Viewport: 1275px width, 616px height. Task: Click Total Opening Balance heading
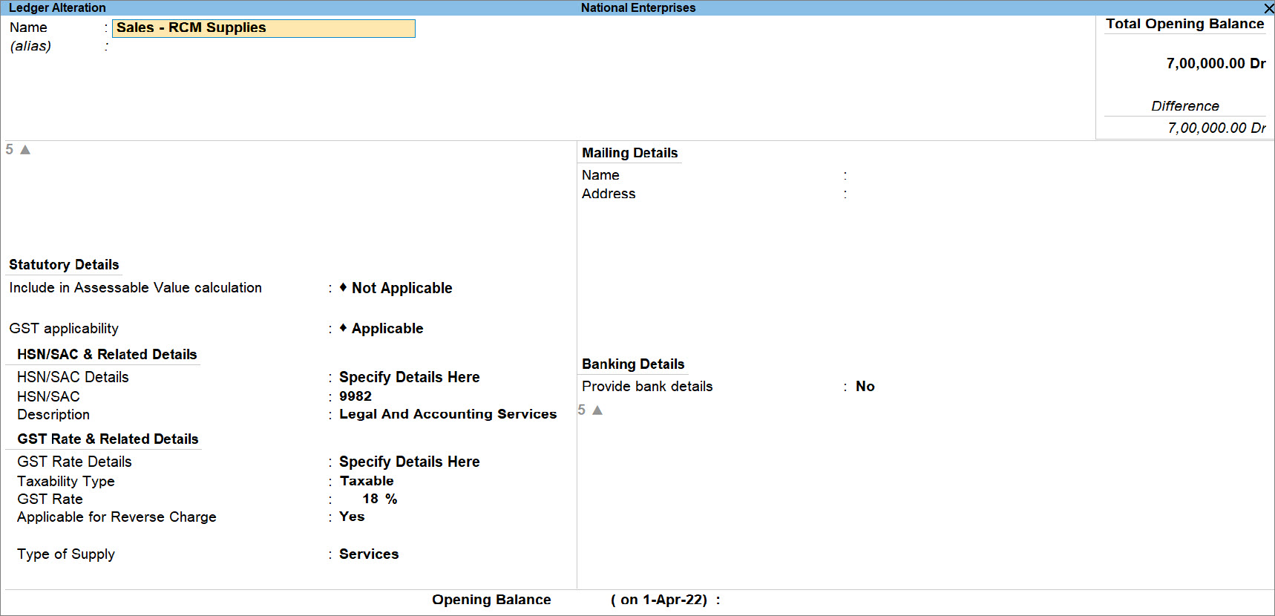tap(1185, 24)
